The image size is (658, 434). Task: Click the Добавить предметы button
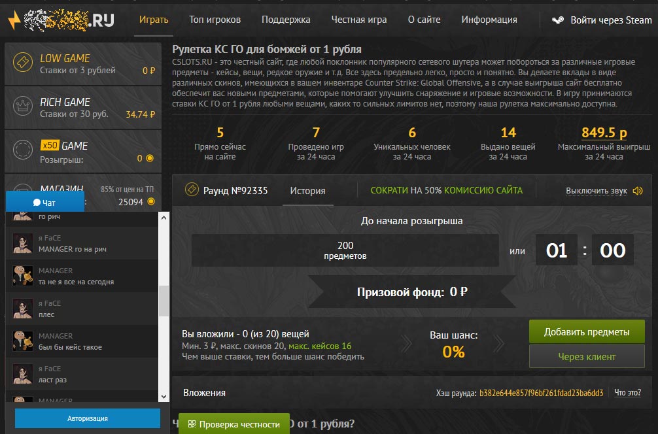587,331
